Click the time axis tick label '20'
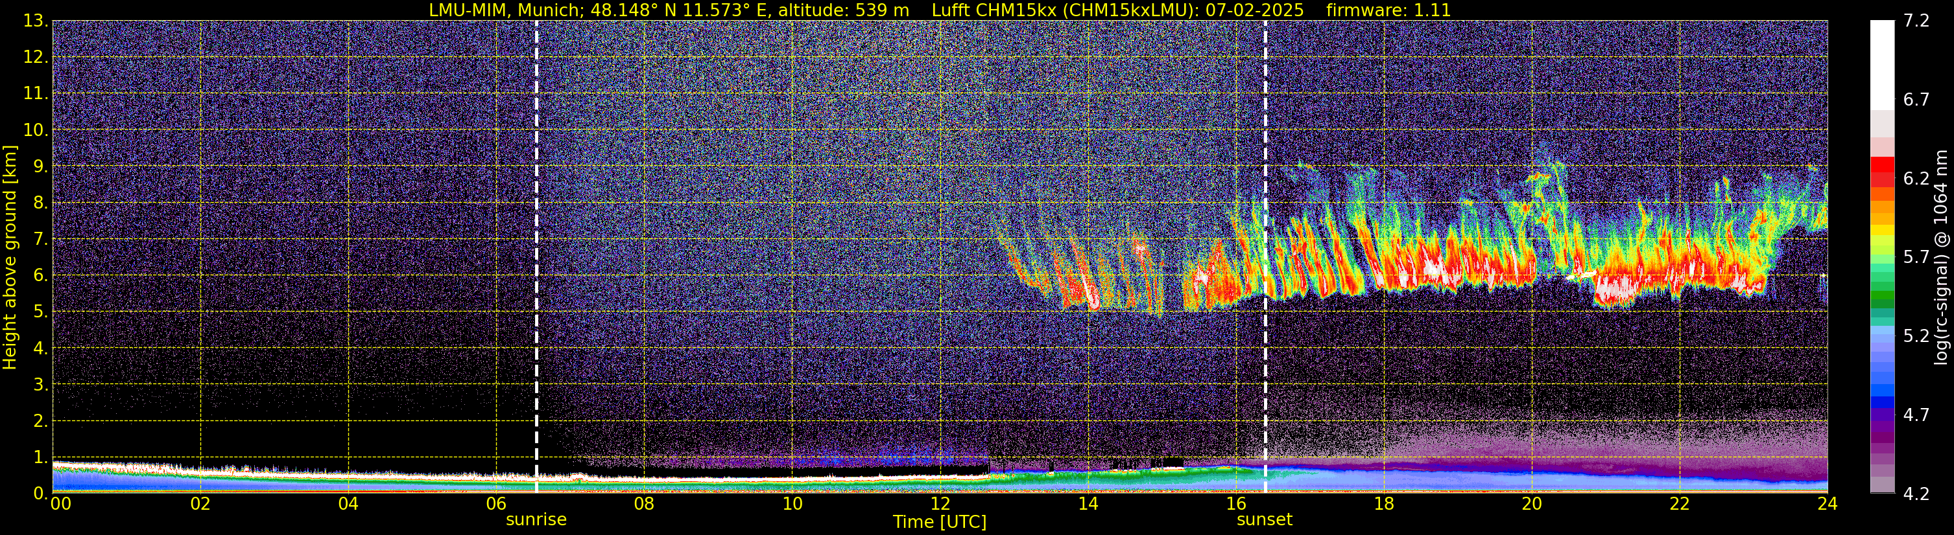 click(1532, 504)
